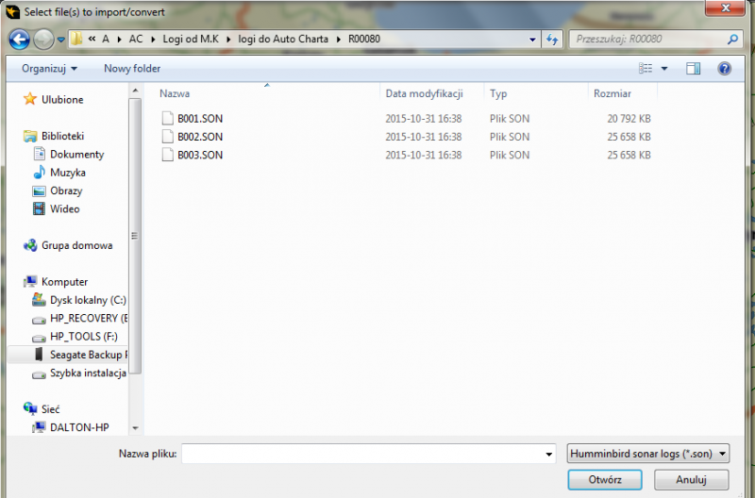This screenshot has width=755, height=498.
Task: Expand the address bar path dropdown
Action: [532, 40]
